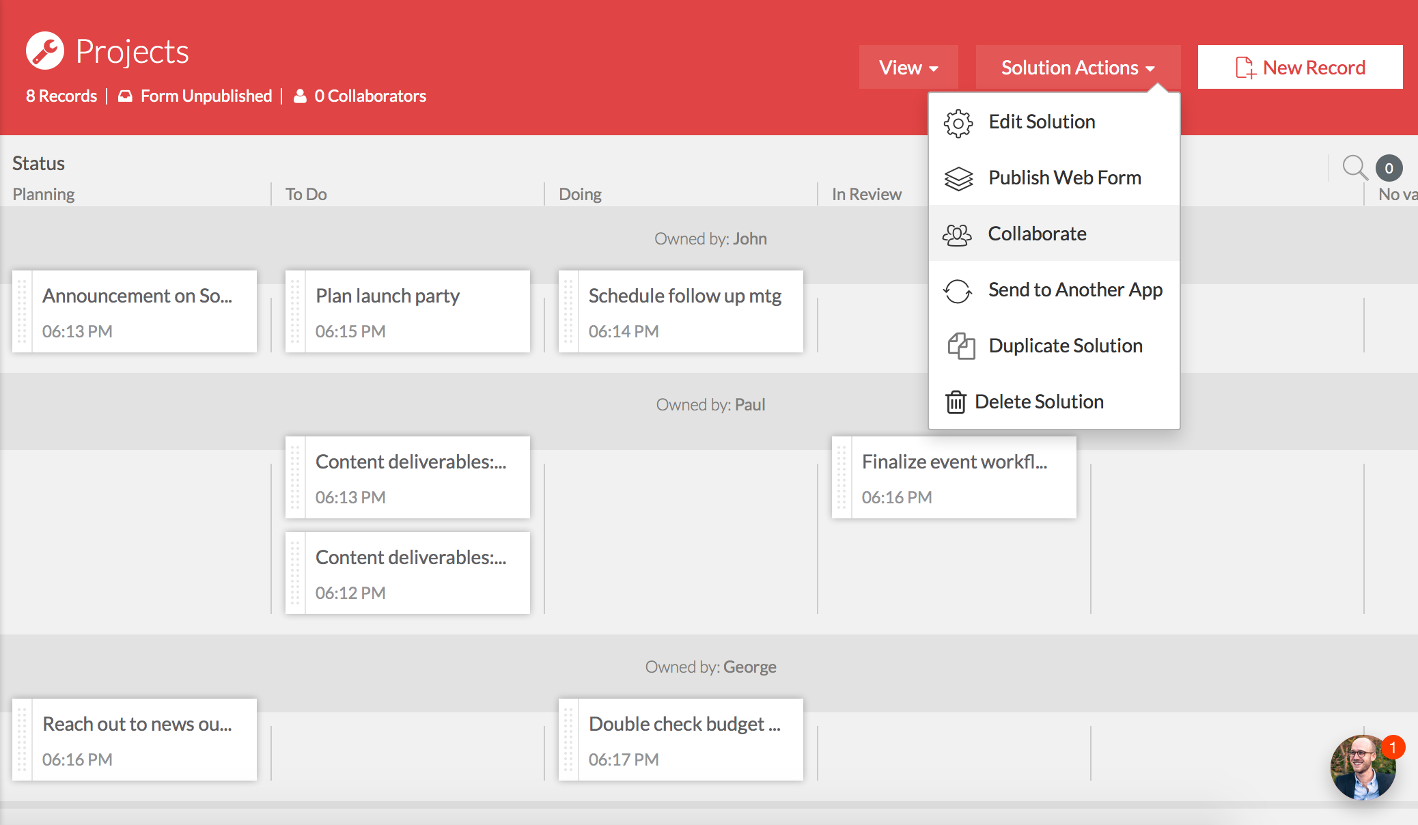This screenshot has width=1418, height=825.
Task: Click the New Record button
Action: point(1300,68)
